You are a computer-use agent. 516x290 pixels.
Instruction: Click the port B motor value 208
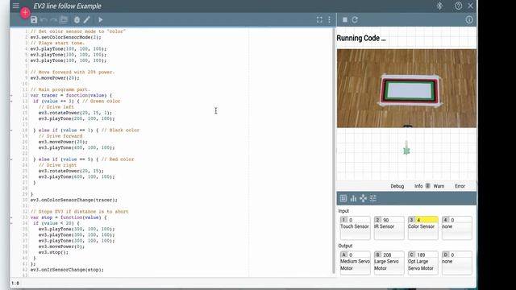click(387, 255)
